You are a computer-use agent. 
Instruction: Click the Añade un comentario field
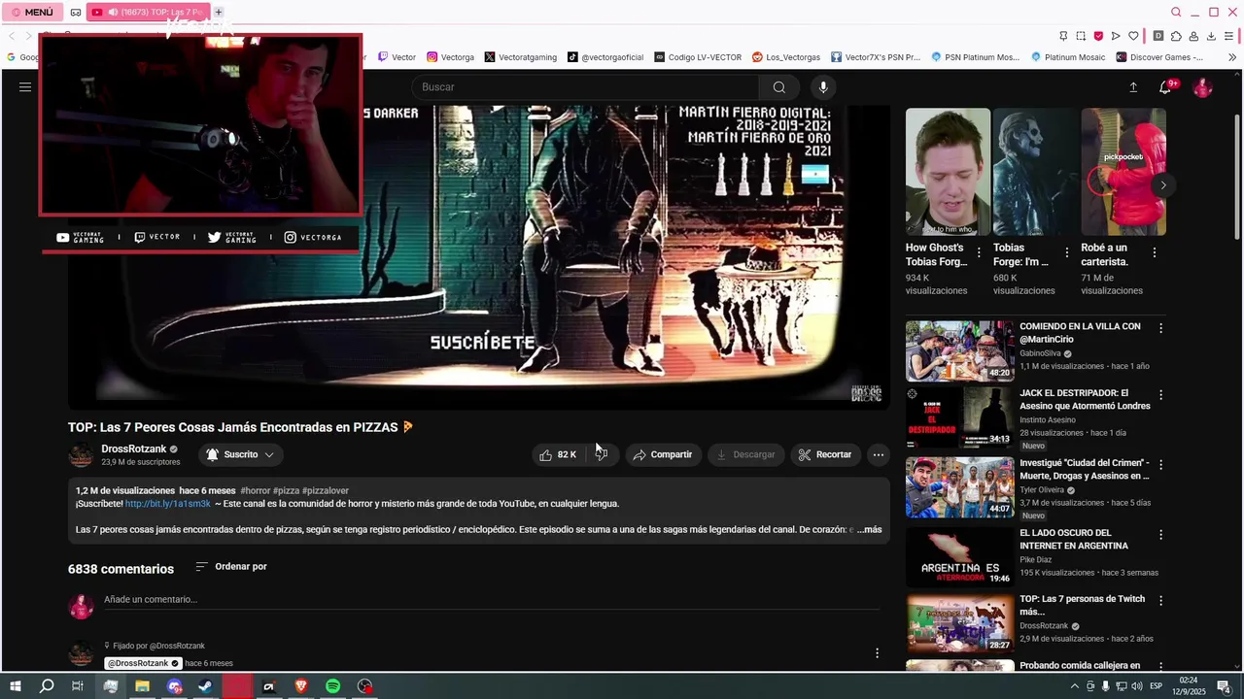491,599
